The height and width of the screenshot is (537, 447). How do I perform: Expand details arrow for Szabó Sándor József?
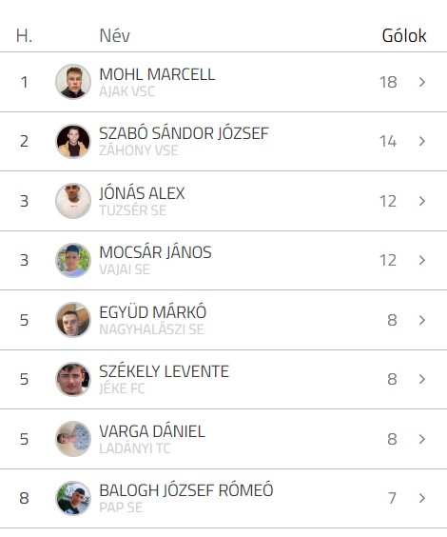(422, 141)
